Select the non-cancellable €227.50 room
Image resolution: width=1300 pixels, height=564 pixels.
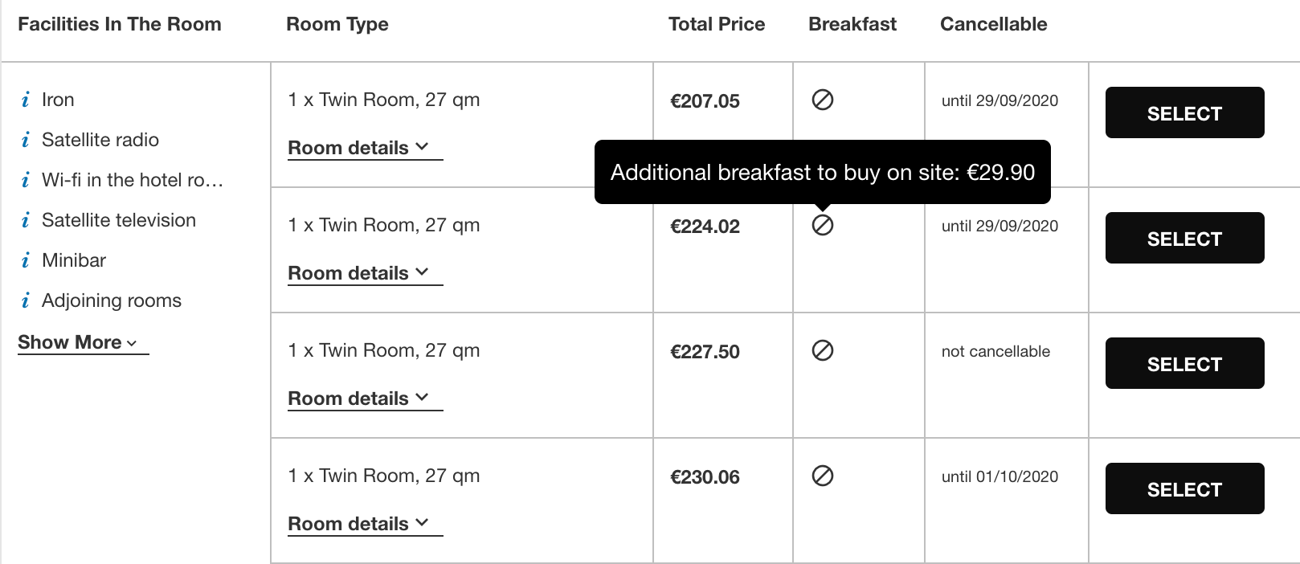coord(1184,363)
